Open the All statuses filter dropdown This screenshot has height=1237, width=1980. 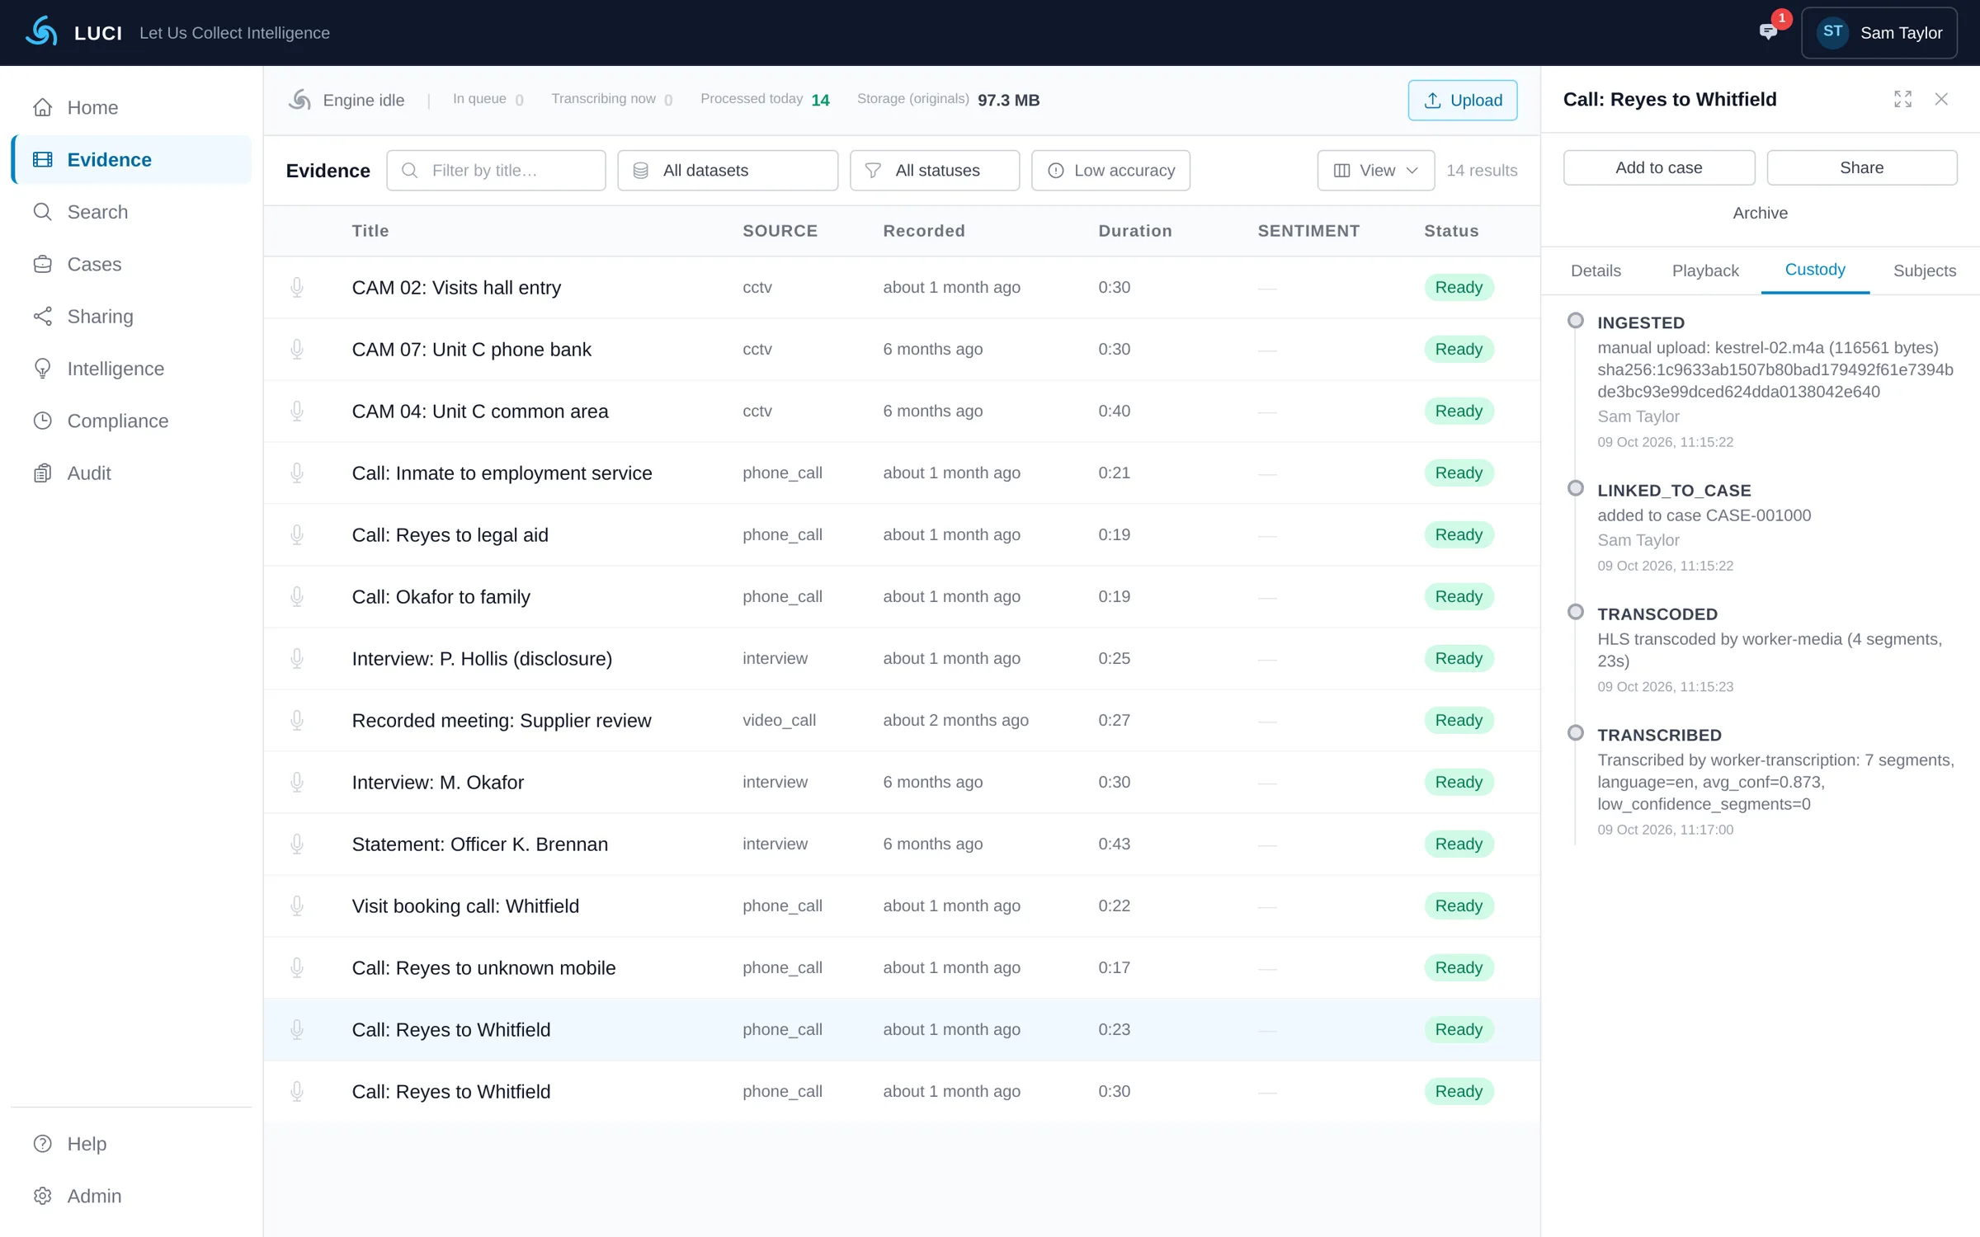[x=935, y=171]
